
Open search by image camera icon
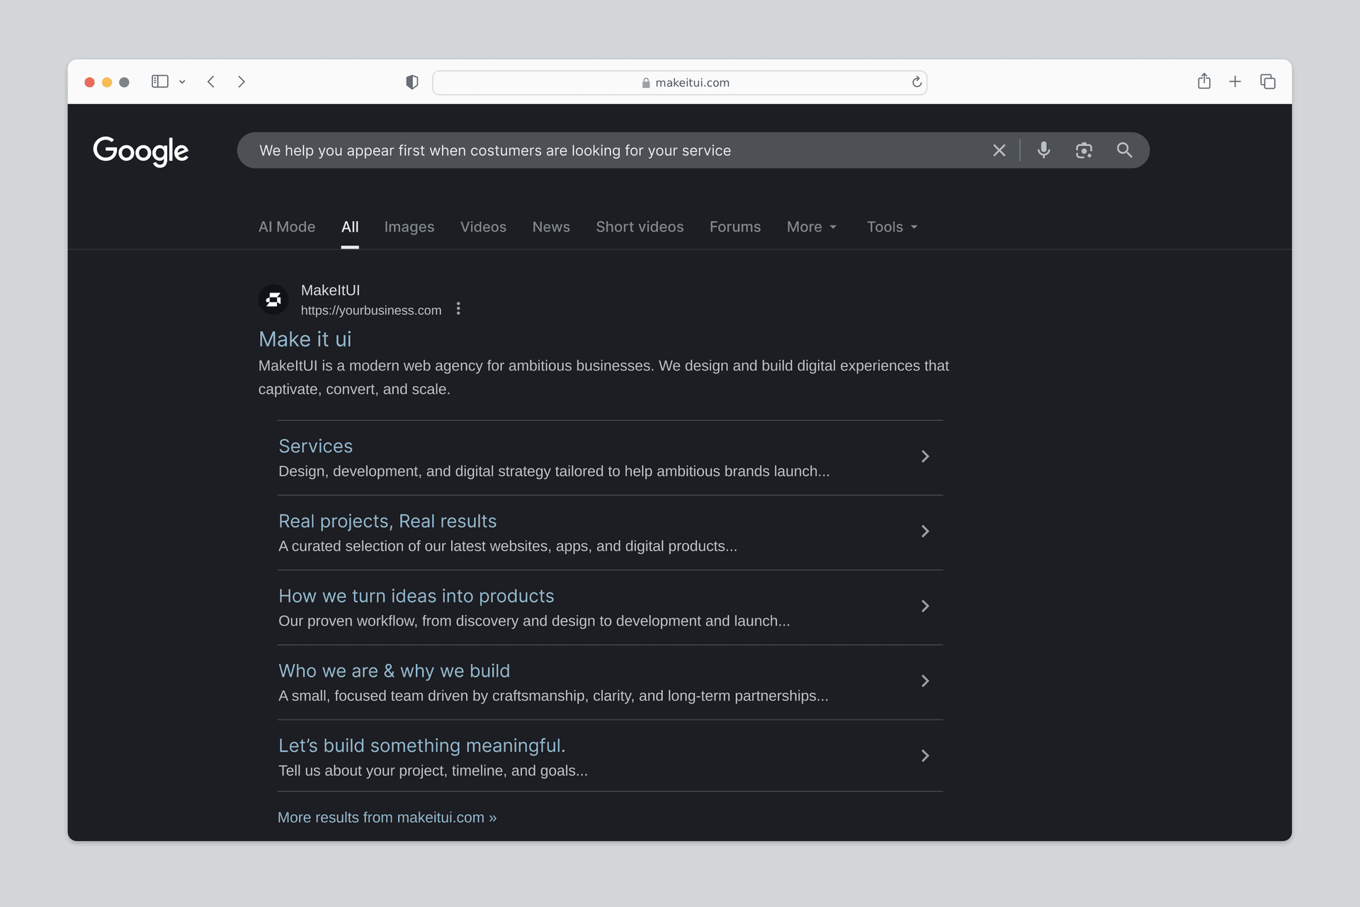coord(1084,150)
